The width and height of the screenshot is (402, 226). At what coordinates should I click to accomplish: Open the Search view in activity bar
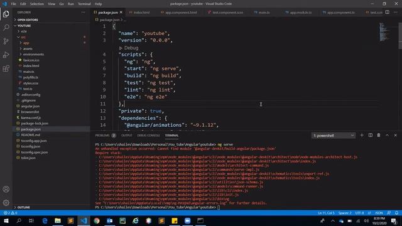click(x=6, y=28)
